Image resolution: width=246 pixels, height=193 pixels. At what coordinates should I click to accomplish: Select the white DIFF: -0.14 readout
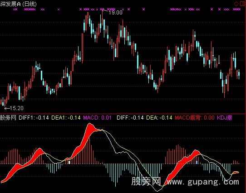pos(130,118)
